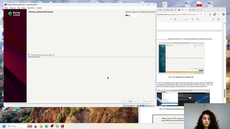
Task: Click the Рис. 1.13 installer screenshot in PDF
Action: pyautogui.click(x=181, y=58)
